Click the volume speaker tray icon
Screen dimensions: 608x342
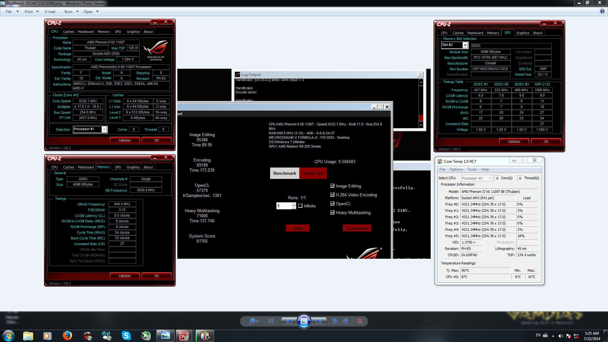560,336
